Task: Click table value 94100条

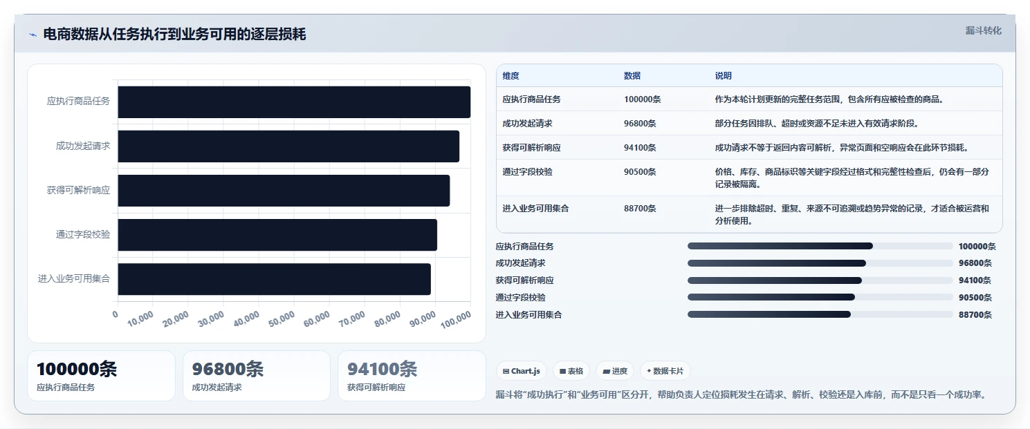Action: coord(641,148)
